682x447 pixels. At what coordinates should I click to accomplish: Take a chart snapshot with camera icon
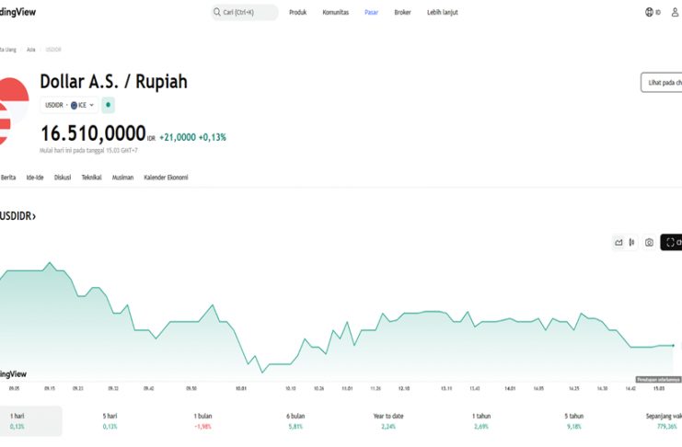(x=649, y=242)
